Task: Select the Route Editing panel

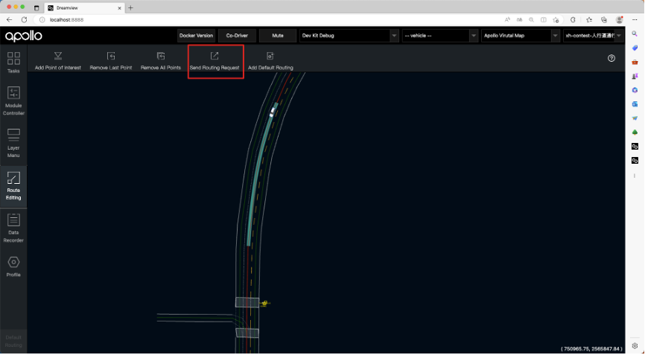Action: click(13, 186)
